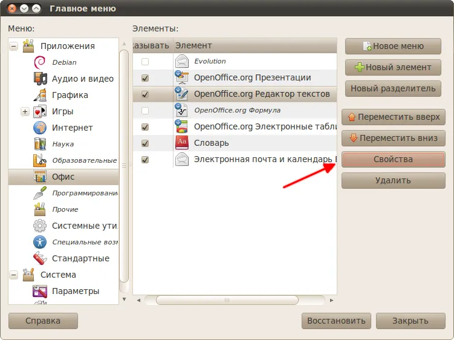This screenshot has width=454, height=340.
Task: Click the elements list scroll-left arrow
Action: [138, 300]
